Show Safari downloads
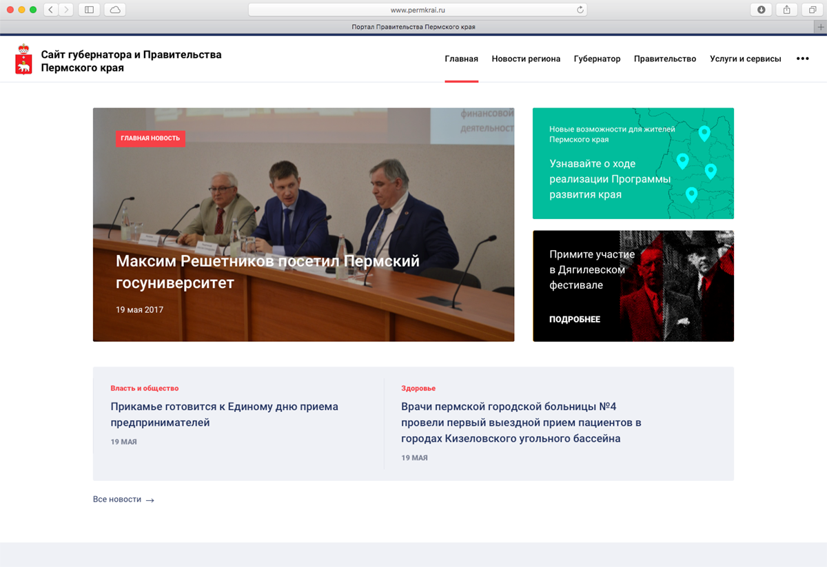The image size is (827, 567). click(762, 10)
